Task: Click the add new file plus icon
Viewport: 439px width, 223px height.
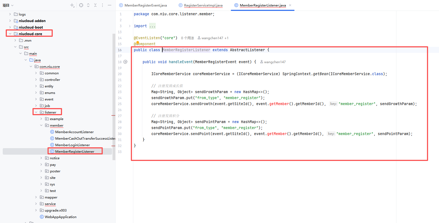Action: tap(72, 5)
